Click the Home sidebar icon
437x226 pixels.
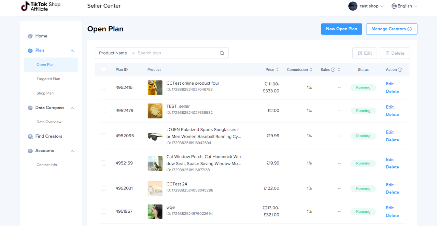point(30,36)
